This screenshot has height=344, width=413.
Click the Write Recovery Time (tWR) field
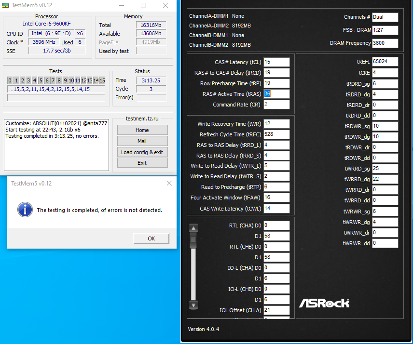(x=276, y=124)
